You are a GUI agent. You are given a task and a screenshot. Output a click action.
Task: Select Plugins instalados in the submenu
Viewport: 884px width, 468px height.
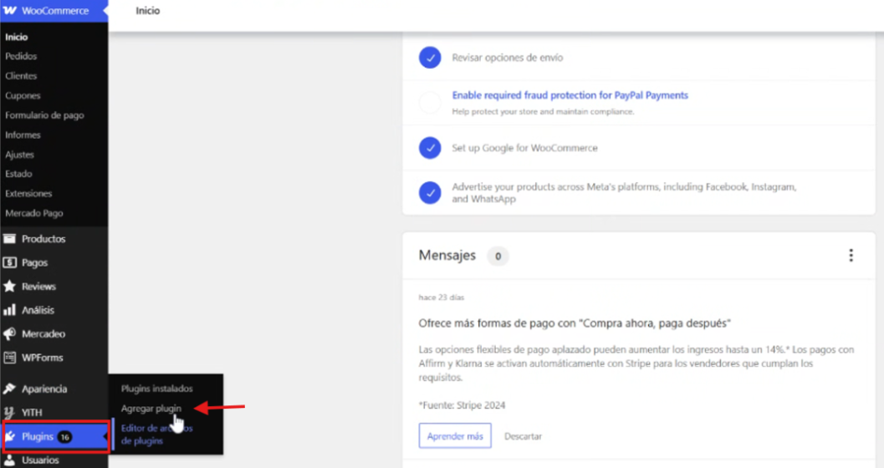[156, 389]
